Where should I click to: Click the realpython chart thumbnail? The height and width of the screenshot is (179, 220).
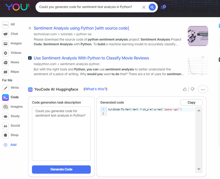198,66
